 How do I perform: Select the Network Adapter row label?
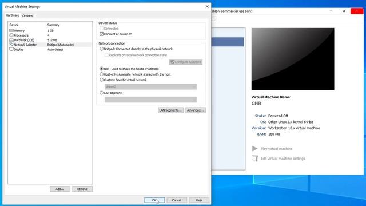25,45
